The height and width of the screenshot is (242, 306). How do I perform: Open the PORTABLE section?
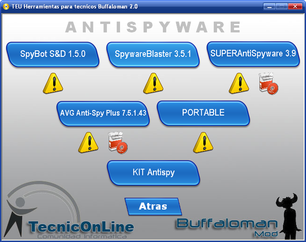pos(203,113)
